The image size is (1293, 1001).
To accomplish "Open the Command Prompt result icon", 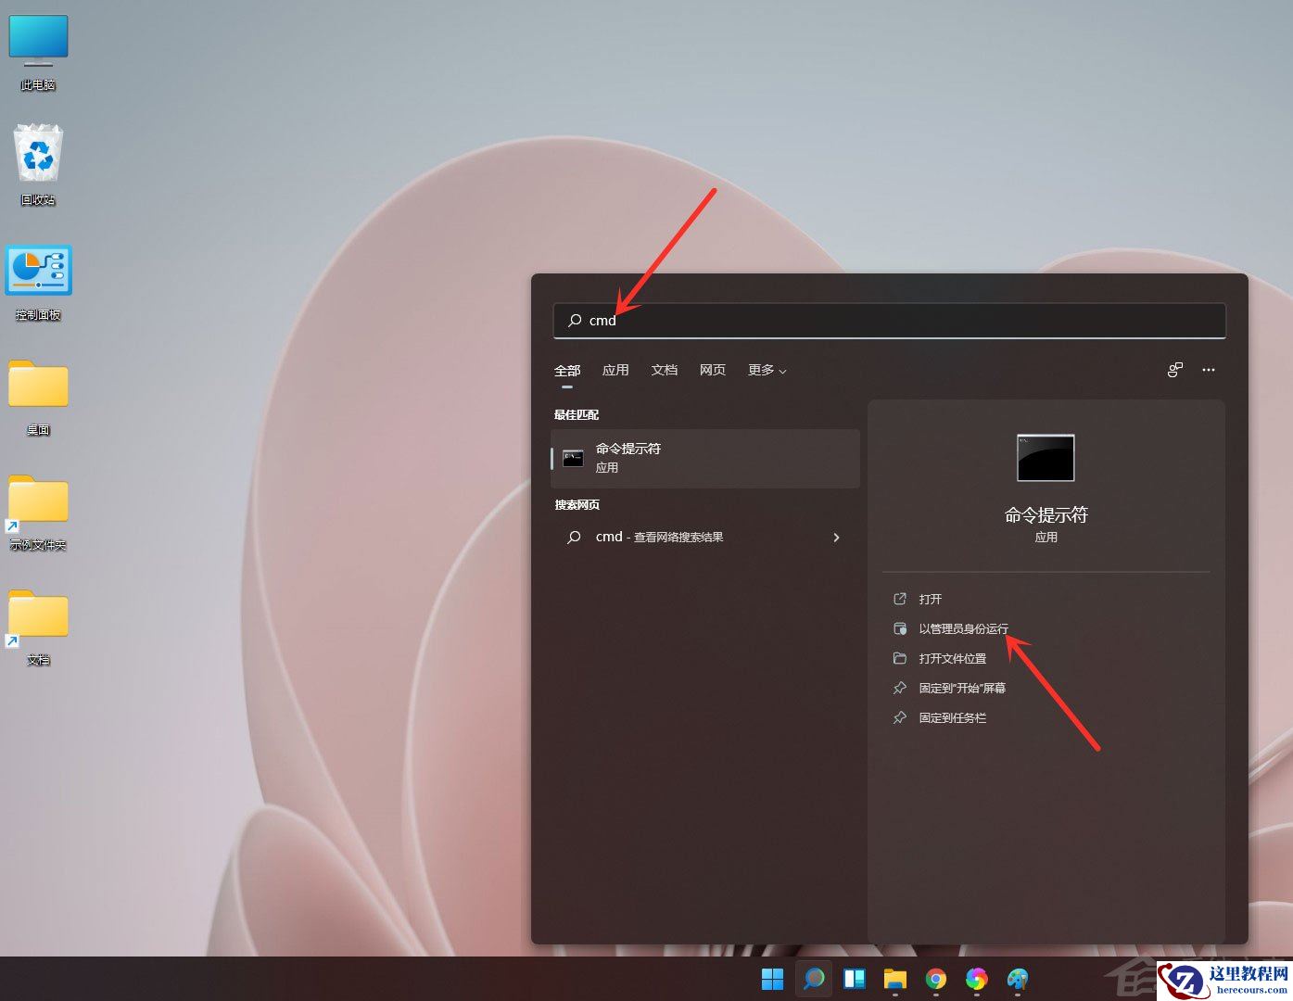I will tap(573, 457).
